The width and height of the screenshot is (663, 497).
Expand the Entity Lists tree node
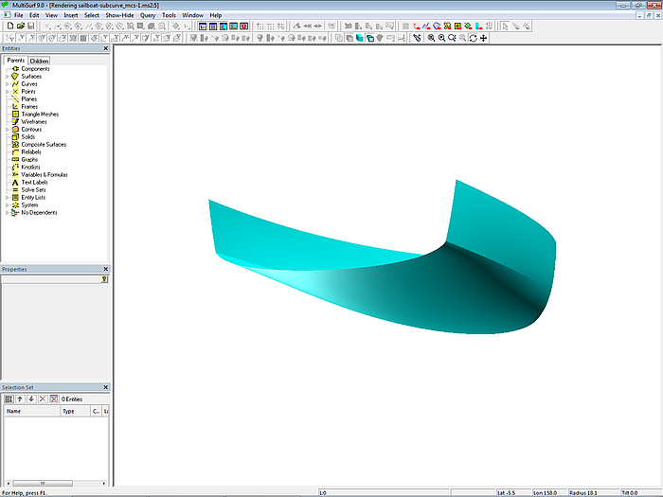(x=7, y=198)
